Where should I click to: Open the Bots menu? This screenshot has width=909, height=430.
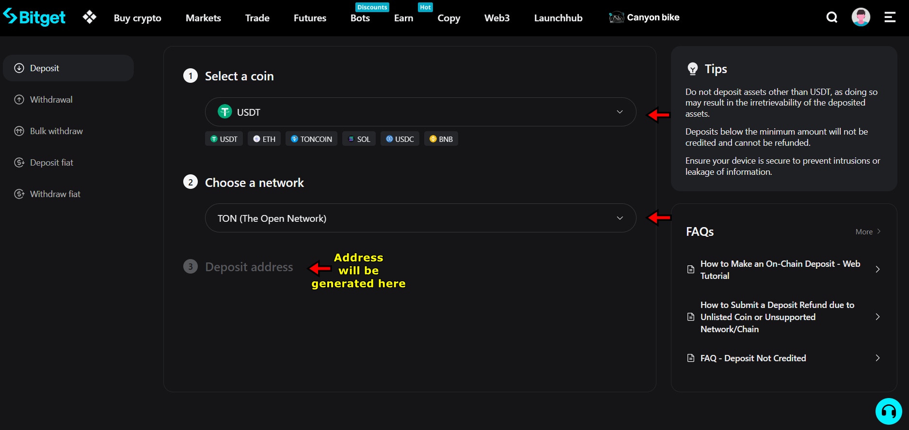point(360,18)
